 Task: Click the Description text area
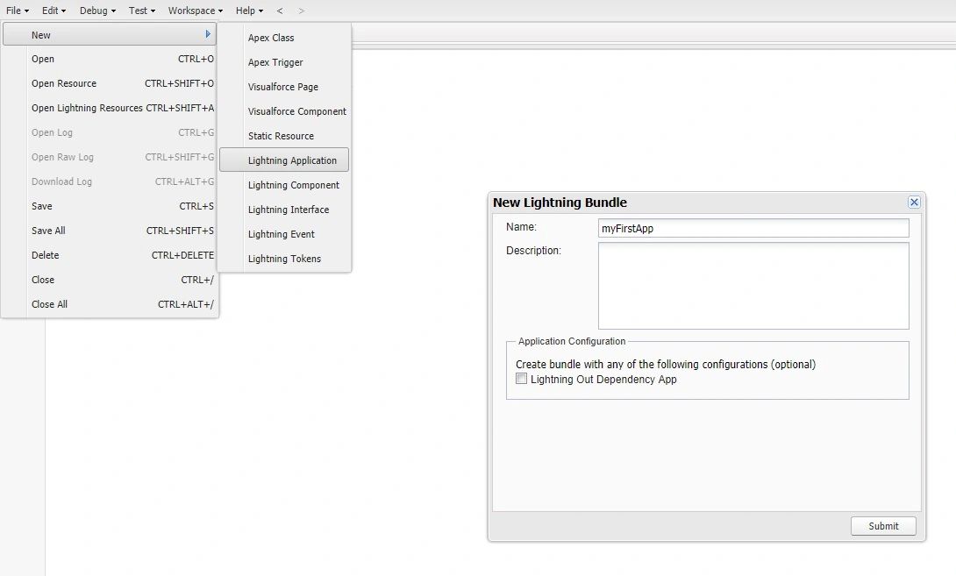click(753, 285)
